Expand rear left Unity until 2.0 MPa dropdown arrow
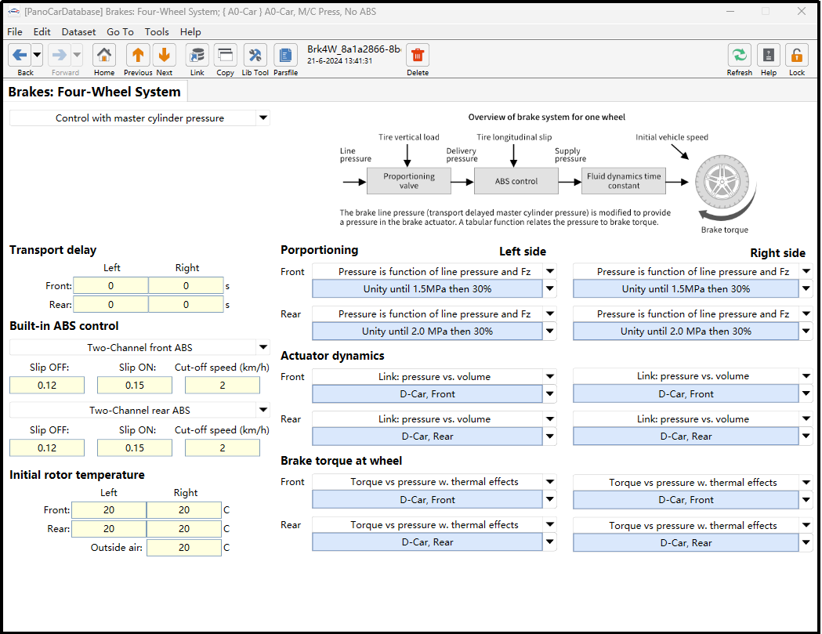Image resolution: width=822 pixels, height=634 pixels. 550,331
